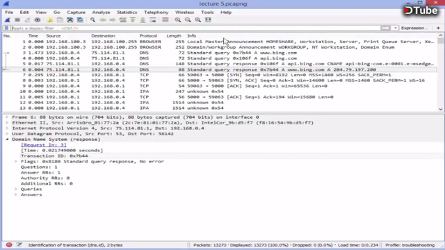The image size is (445, 250).
Task: Add a filter button with plus icon
Action: coord(438,28)
